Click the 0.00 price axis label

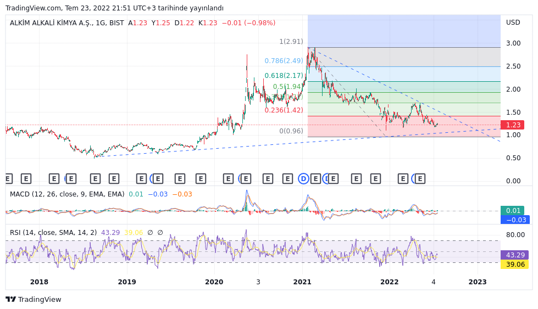click(x=513, y=181)
